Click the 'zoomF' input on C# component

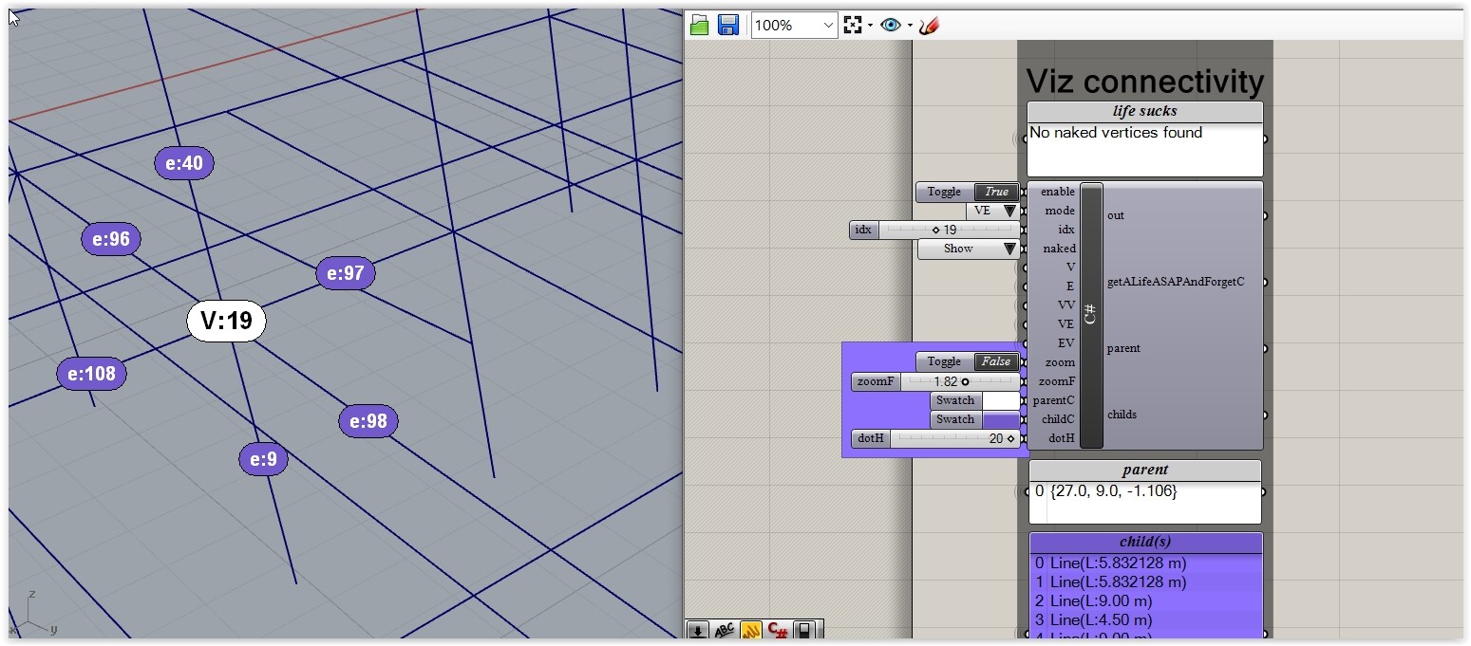pyautogui.click(x=1057, y=381)
